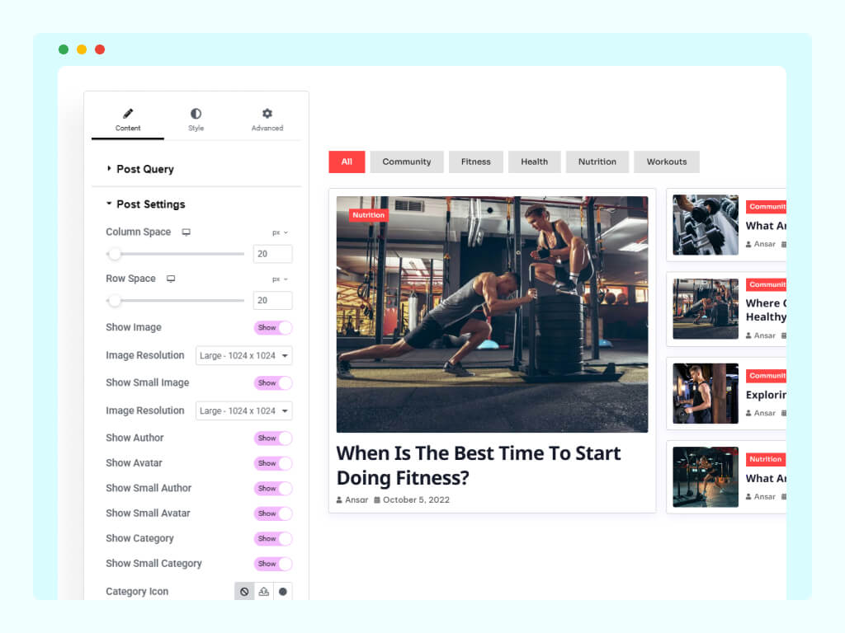Choose the Category Icon library circle option
The image size is (845, 633).
pyautogui.click(x=285, y=591)
